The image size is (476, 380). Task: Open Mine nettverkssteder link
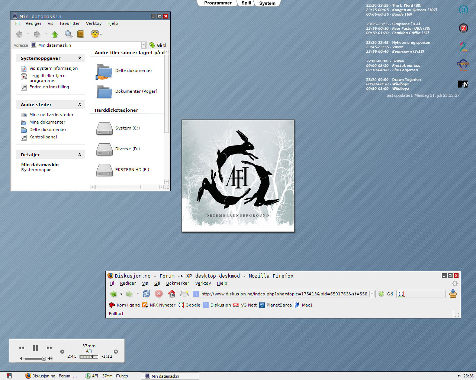point(51,115)
